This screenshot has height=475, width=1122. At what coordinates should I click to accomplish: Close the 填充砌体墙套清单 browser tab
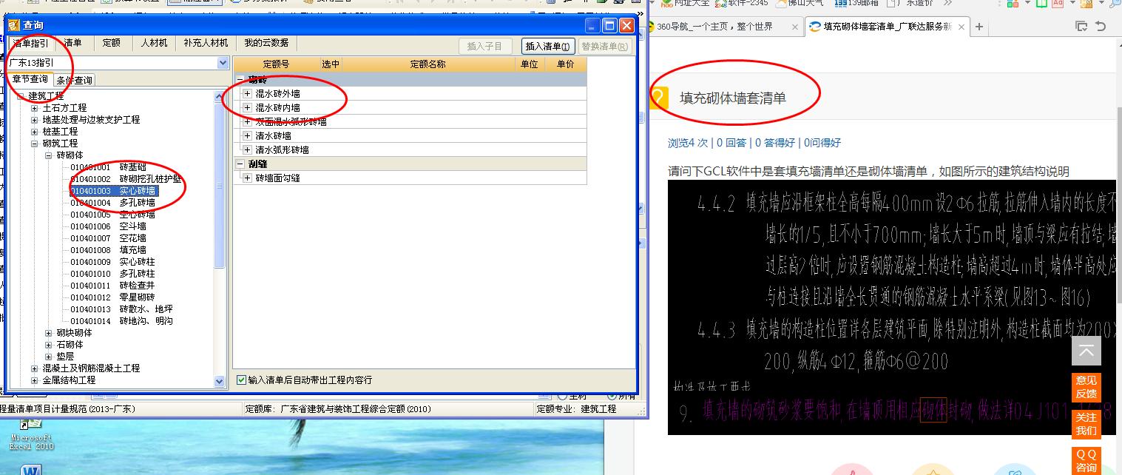point(962,27)
